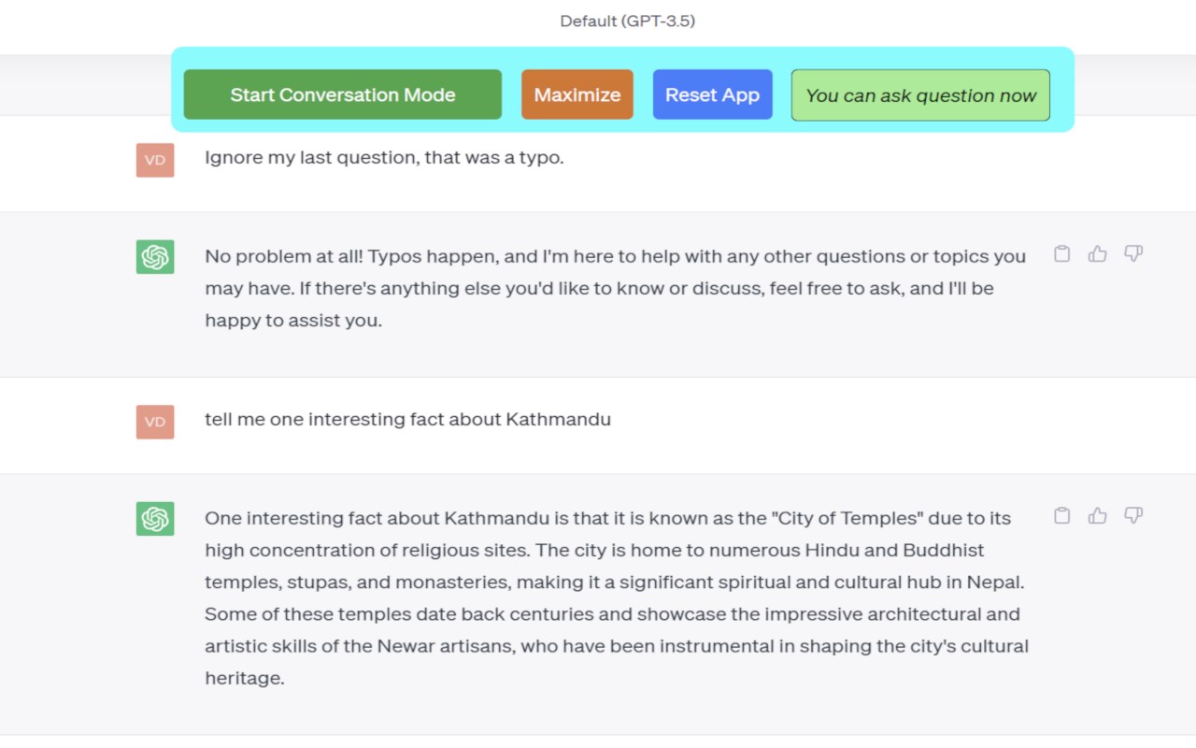Start Conversation Mode
1196x748 pixels.
click(342, 94)
